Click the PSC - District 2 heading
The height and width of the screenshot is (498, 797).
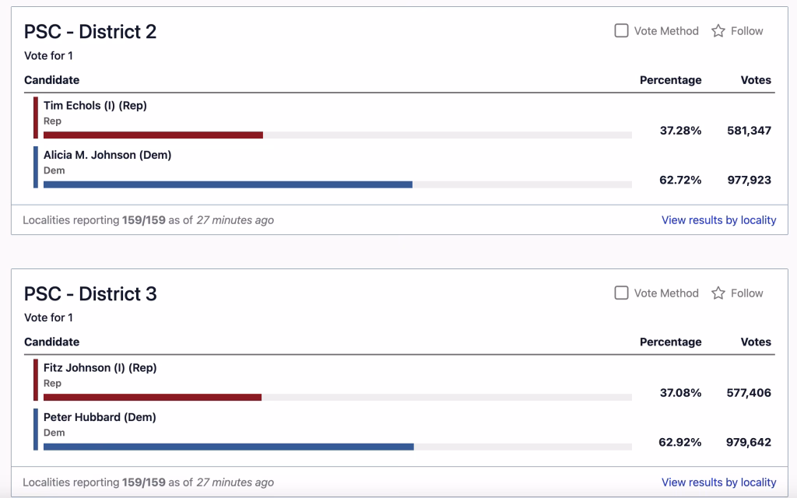coord(90,32)
